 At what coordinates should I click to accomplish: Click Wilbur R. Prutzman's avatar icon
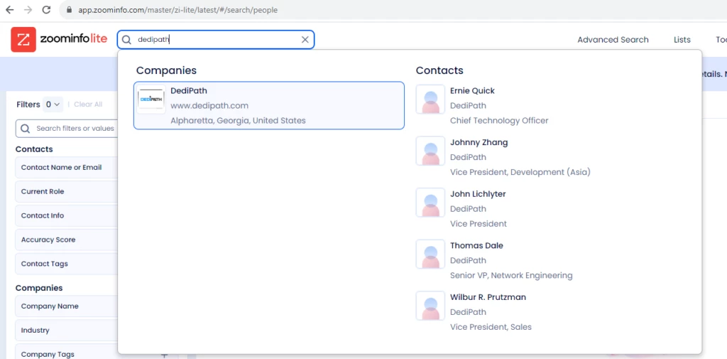pyautogui.click(x=430, y=306)
